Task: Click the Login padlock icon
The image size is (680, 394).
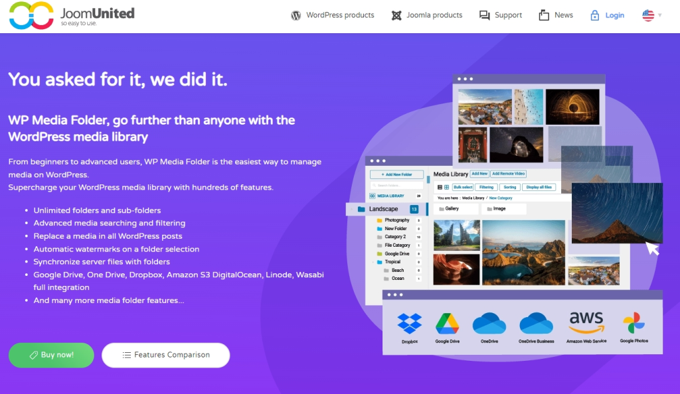Action: tap(594, 15)
